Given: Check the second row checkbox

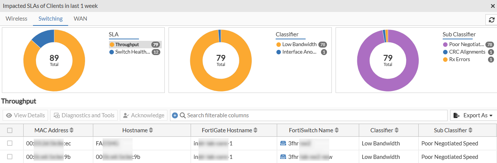Looking at the screenshot, I should click(10, 157).
